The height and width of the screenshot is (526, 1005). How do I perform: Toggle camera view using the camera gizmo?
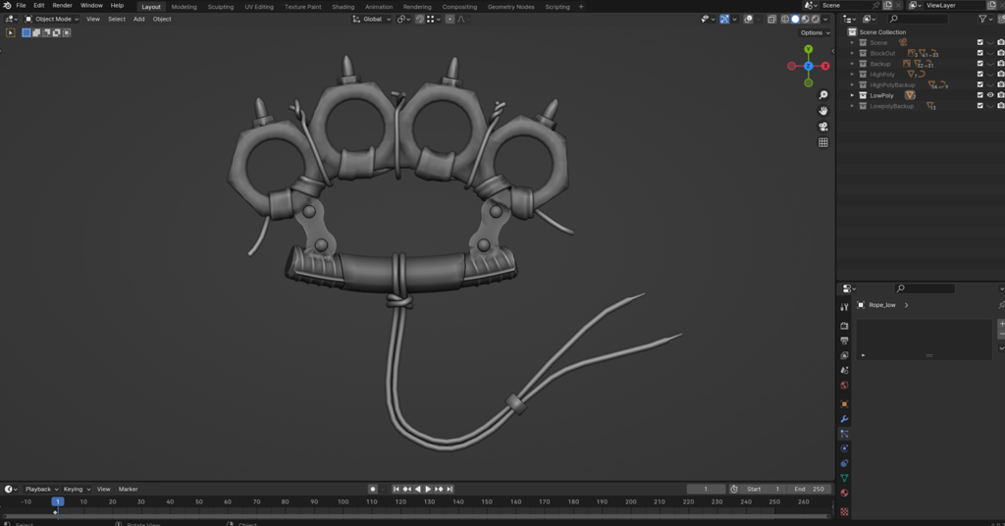pos(823,127)
